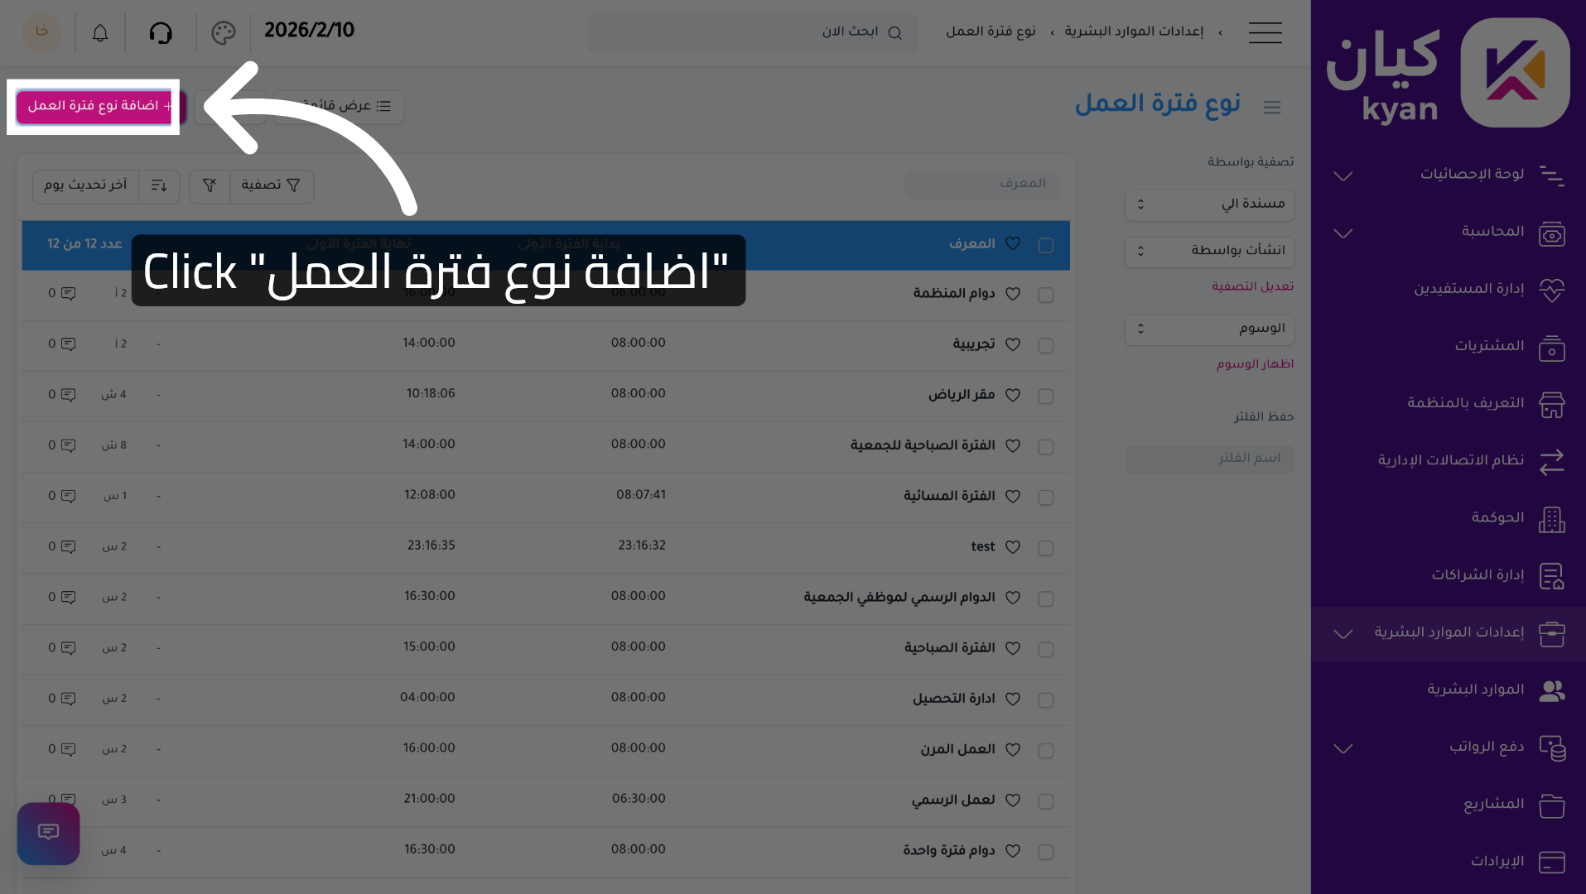
Task: Open the theme palette color picker
Action: click(x=222, y=33)
